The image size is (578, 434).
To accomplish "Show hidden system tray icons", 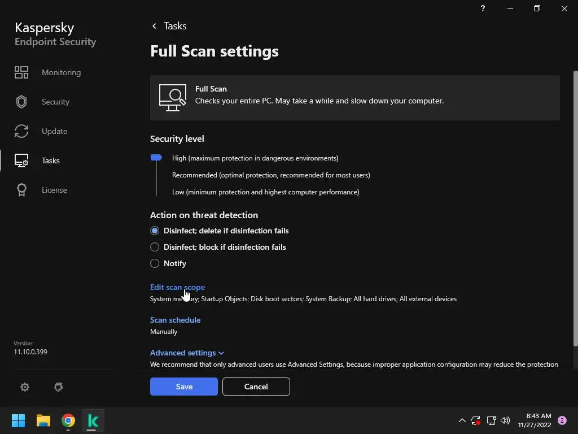I will pyautogui.click(x=462, y=420).
